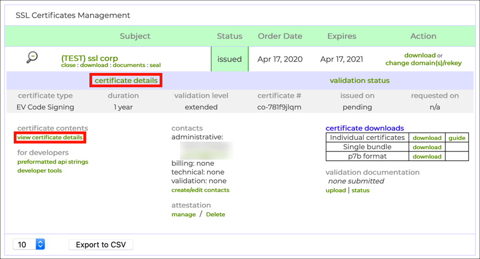Open the guide for Individual certificates
The width and height of the screenshot is (480, 259).
pos(456,138)
